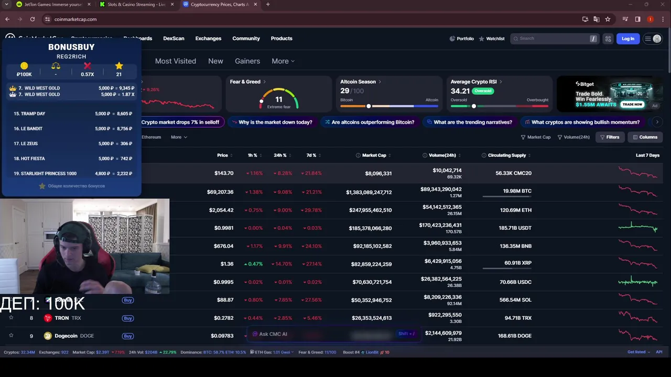Go back with the browser back arrow
Screen dimensions: 671x377
coord(7,19)
